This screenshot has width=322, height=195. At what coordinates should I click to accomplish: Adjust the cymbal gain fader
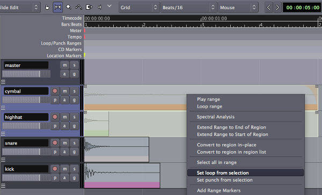point(26,100)
